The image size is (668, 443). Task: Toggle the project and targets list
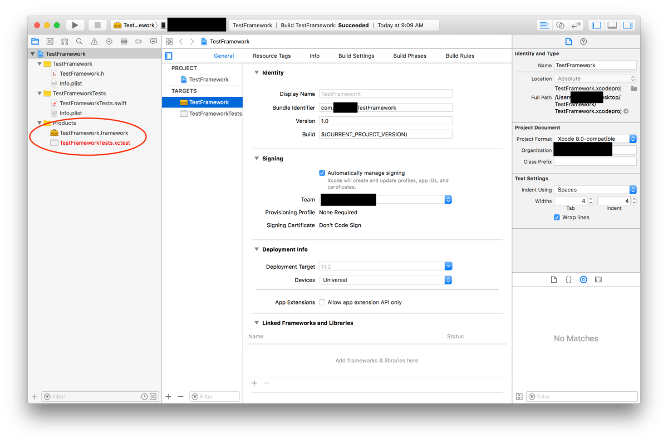click(169, 56)
